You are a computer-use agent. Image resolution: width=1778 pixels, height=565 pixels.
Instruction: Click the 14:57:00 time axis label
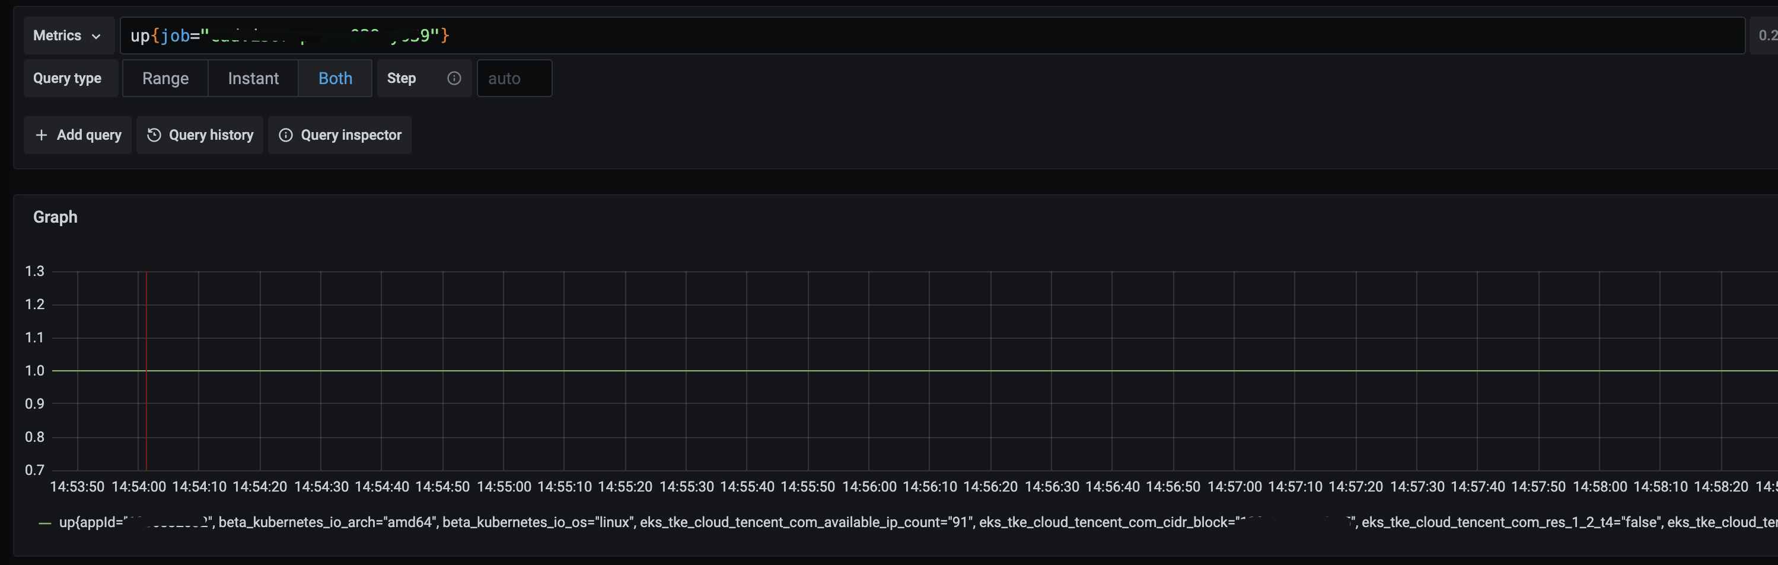[x=1234, y=486]
